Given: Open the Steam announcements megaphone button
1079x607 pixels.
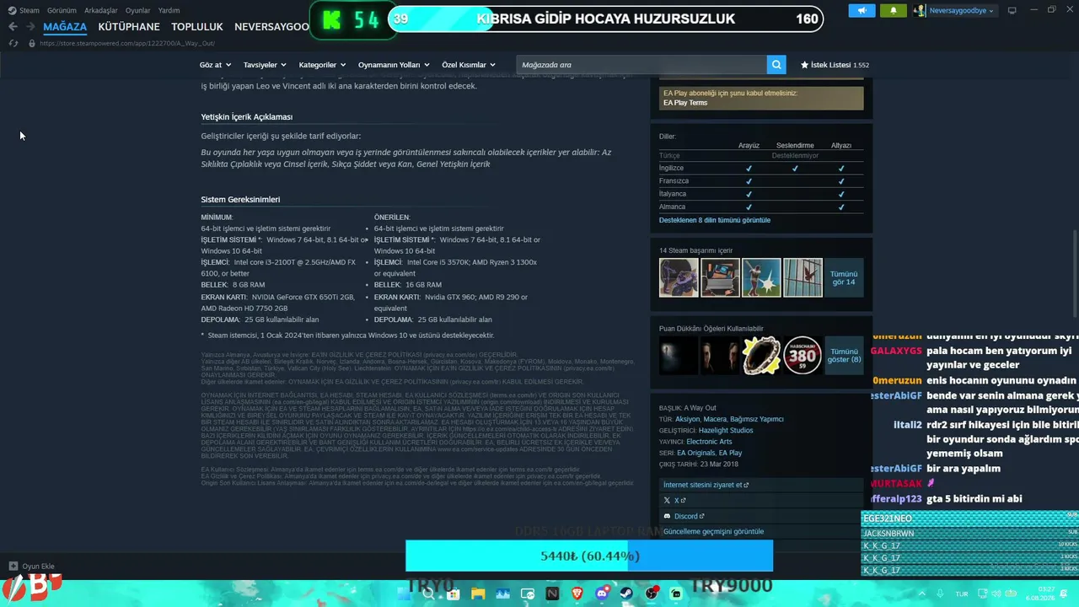Looking at the screenshot, I should pyautogui.click(x=862, y=11).
